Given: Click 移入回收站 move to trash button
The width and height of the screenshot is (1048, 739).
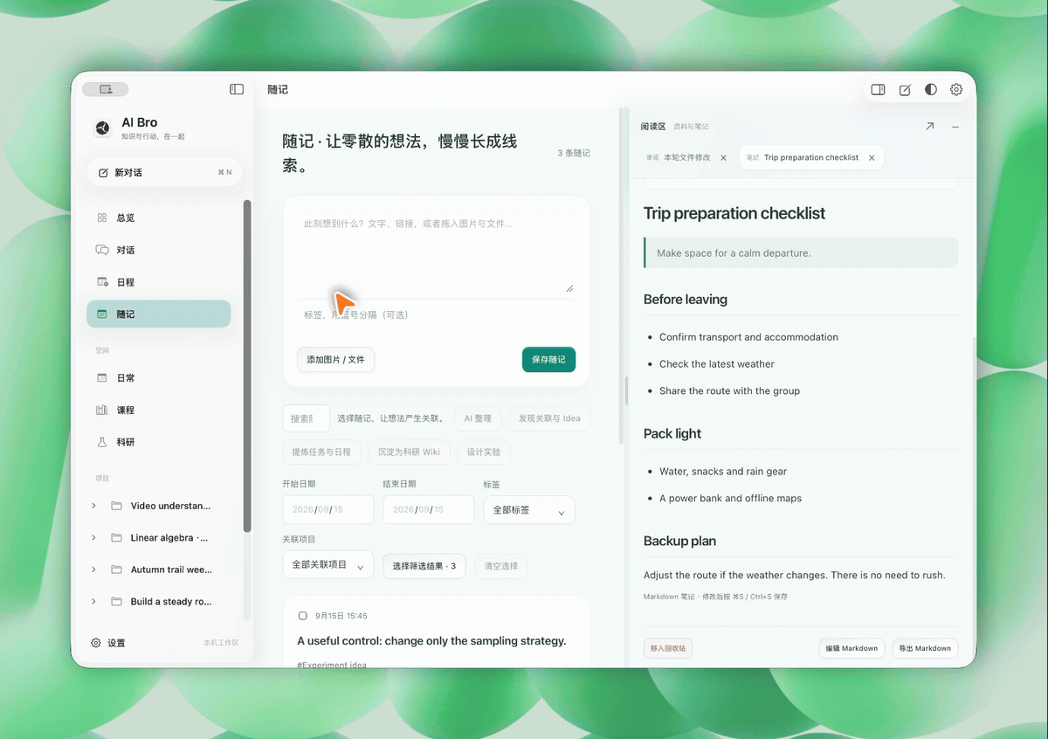Looking at the screenshot, I should pyautogui.click(x=669, y=649).
